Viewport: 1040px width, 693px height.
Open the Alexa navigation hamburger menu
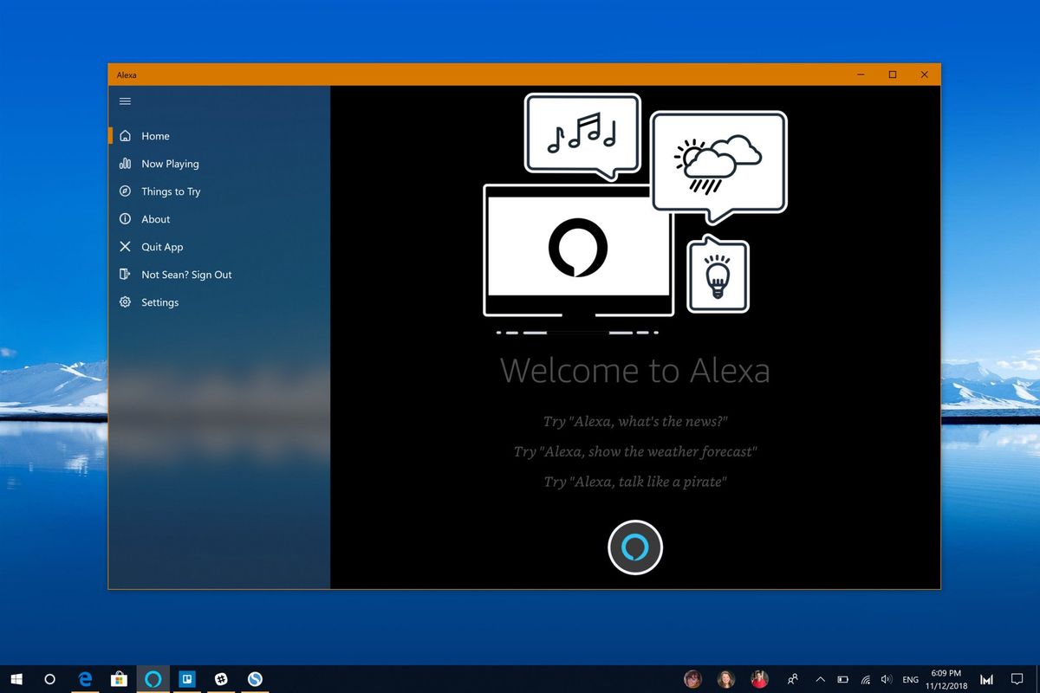(125, 101)
